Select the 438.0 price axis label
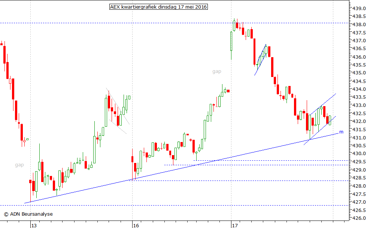 [x=359, y=25]
